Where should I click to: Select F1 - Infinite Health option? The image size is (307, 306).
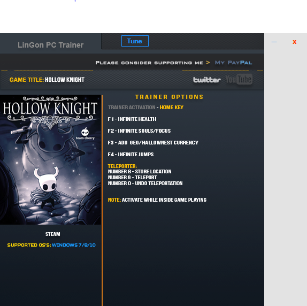point(132,119)
